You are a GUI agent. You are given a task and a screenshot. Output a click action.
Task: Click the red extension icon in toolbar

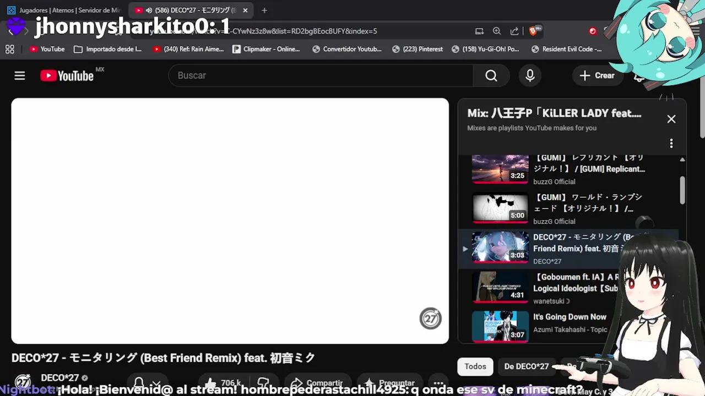(x=593, y=31)
